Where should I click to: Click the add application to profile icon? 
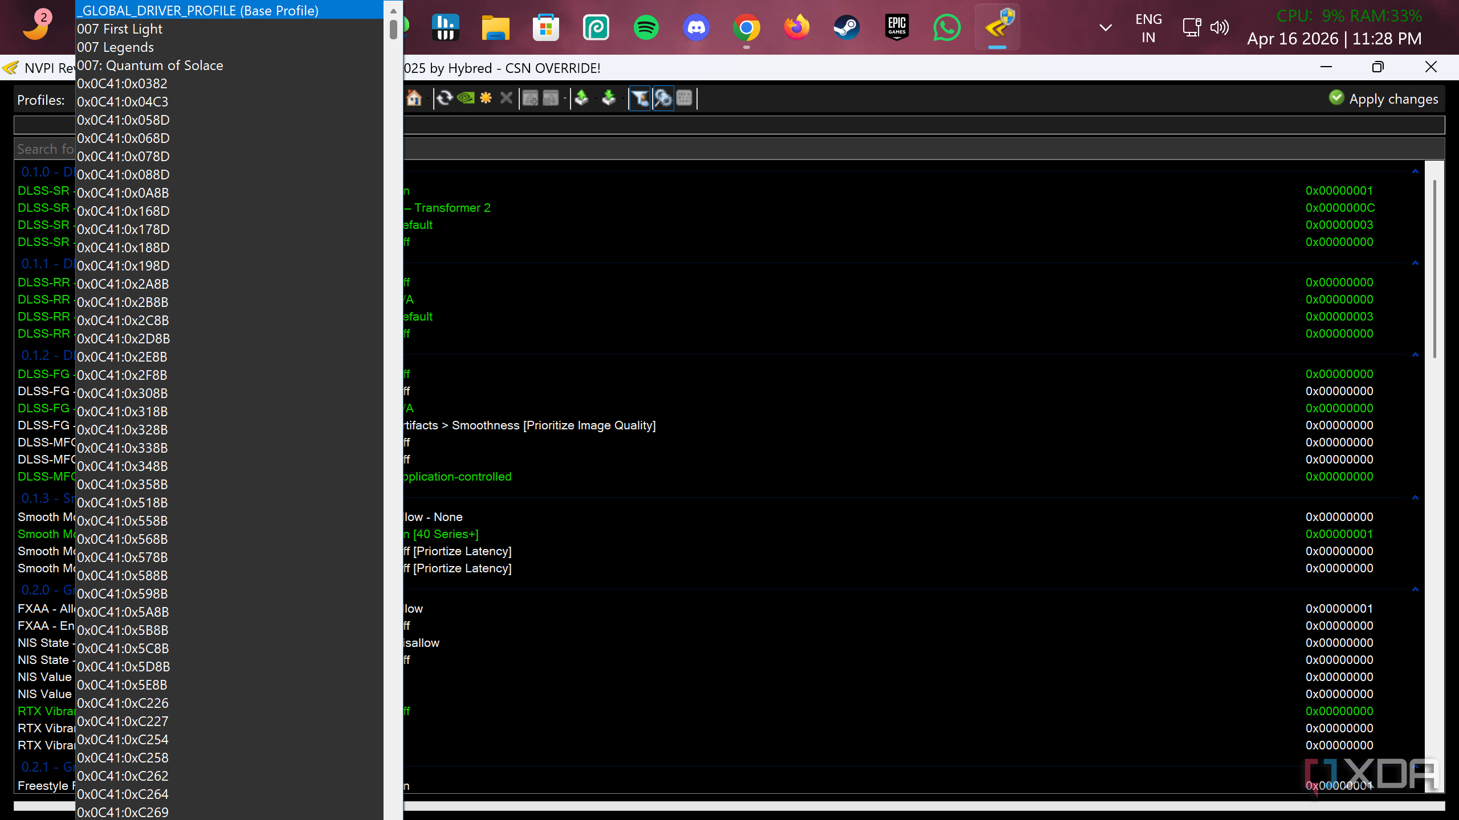click(x=531, y=99)
